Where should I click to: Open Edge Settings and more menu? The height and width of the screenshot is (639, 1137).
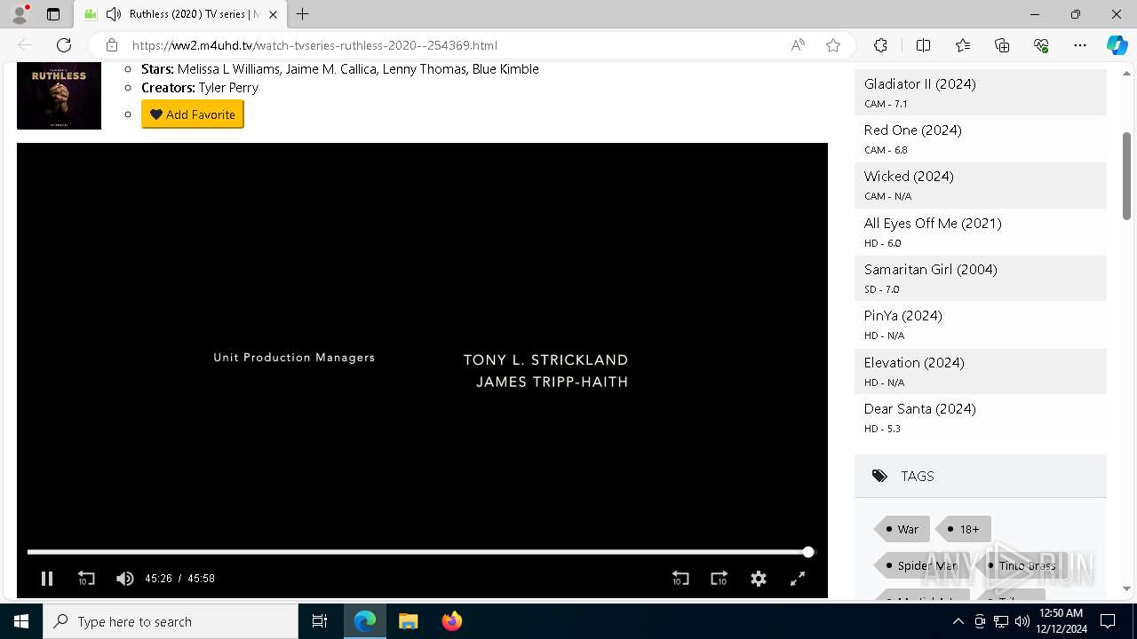[x=1080, y=45]
